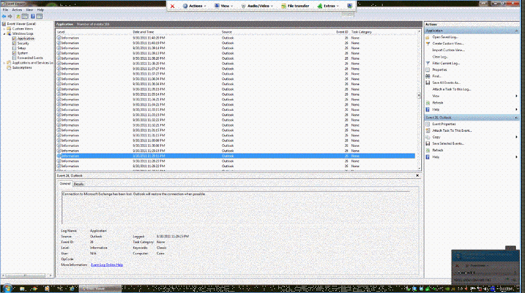Open the Event Log Online Help link

coord(107,265)
